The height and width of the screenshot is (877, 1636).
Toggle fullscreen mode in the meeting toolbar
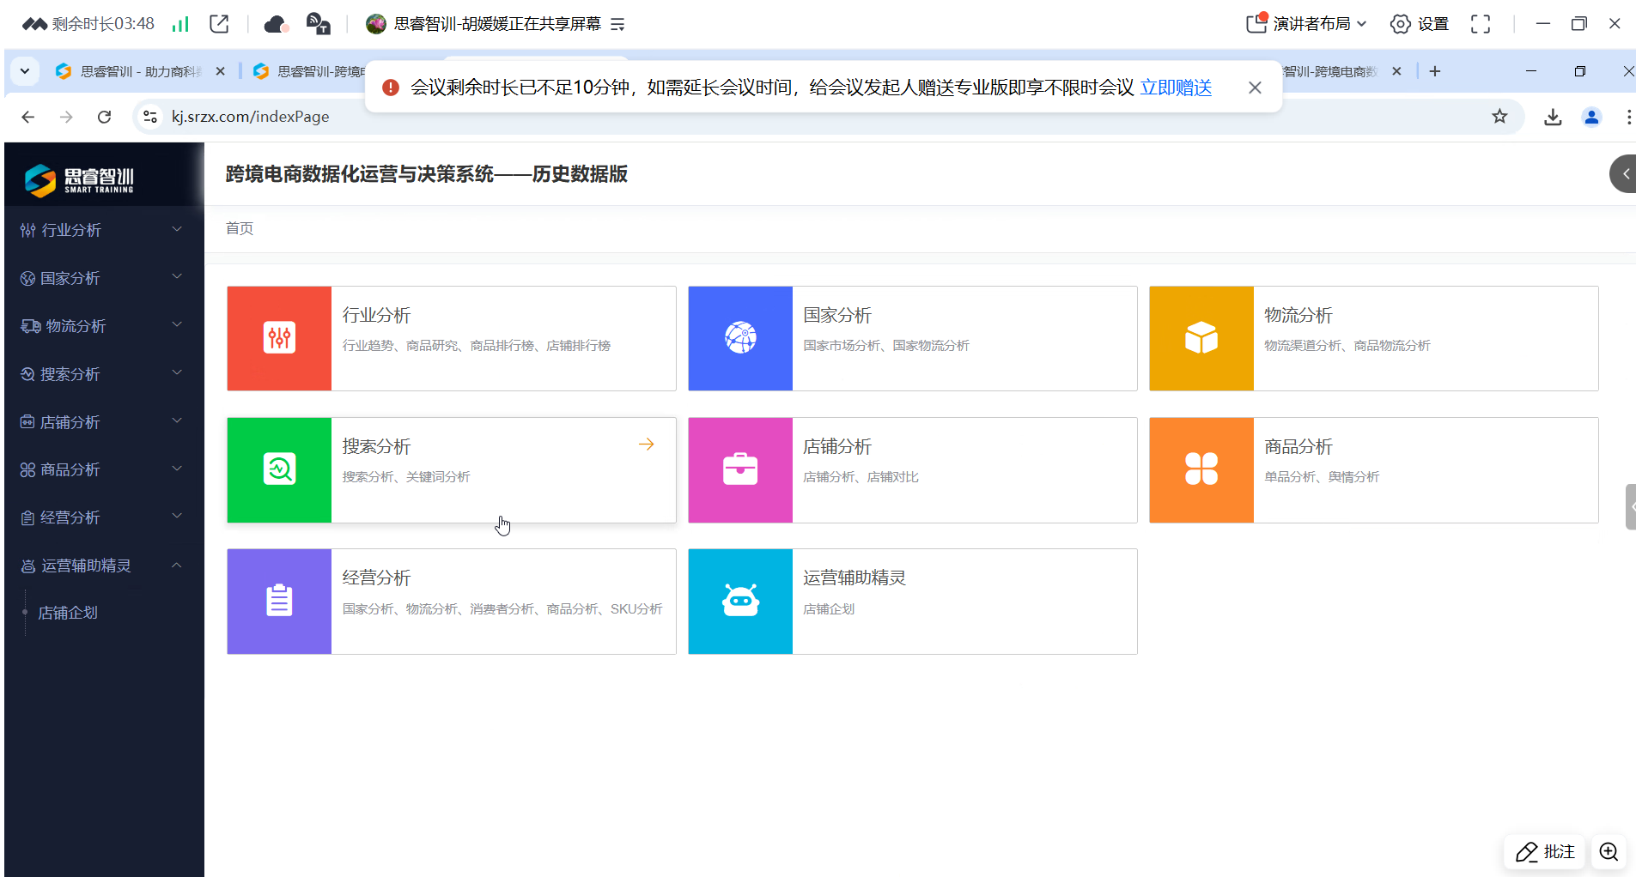pos(1481,23)
